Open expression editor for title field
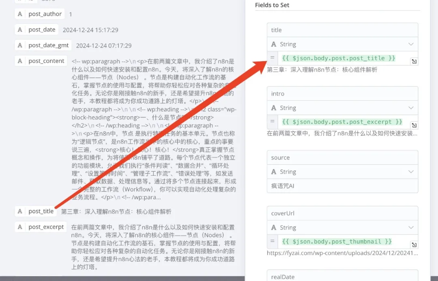This screenshot has width=438, height=281. (x=414, y=61)
